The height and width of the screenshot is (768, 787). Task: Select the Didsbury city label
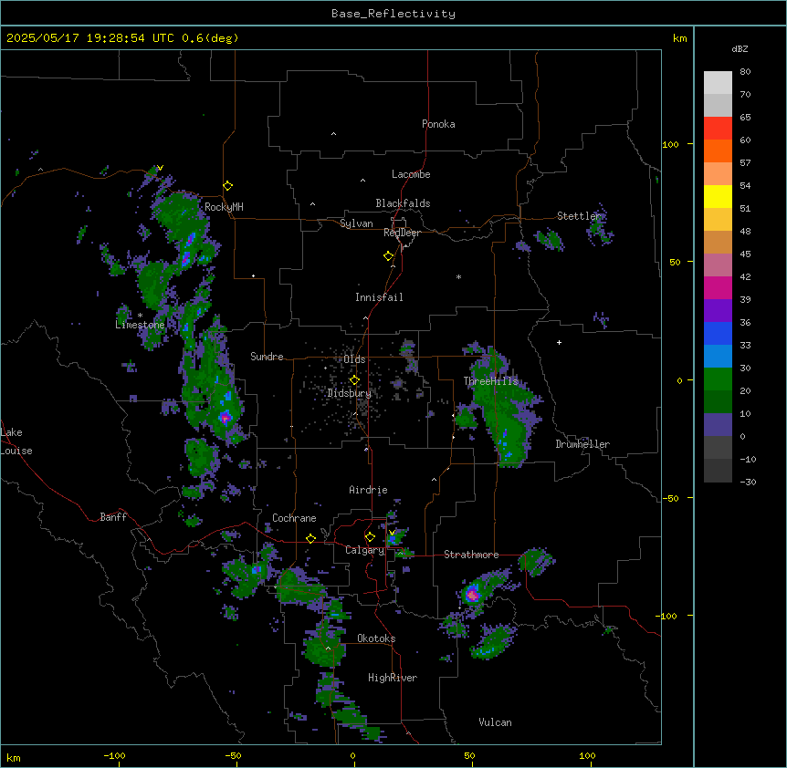click(x=350, y=393)
